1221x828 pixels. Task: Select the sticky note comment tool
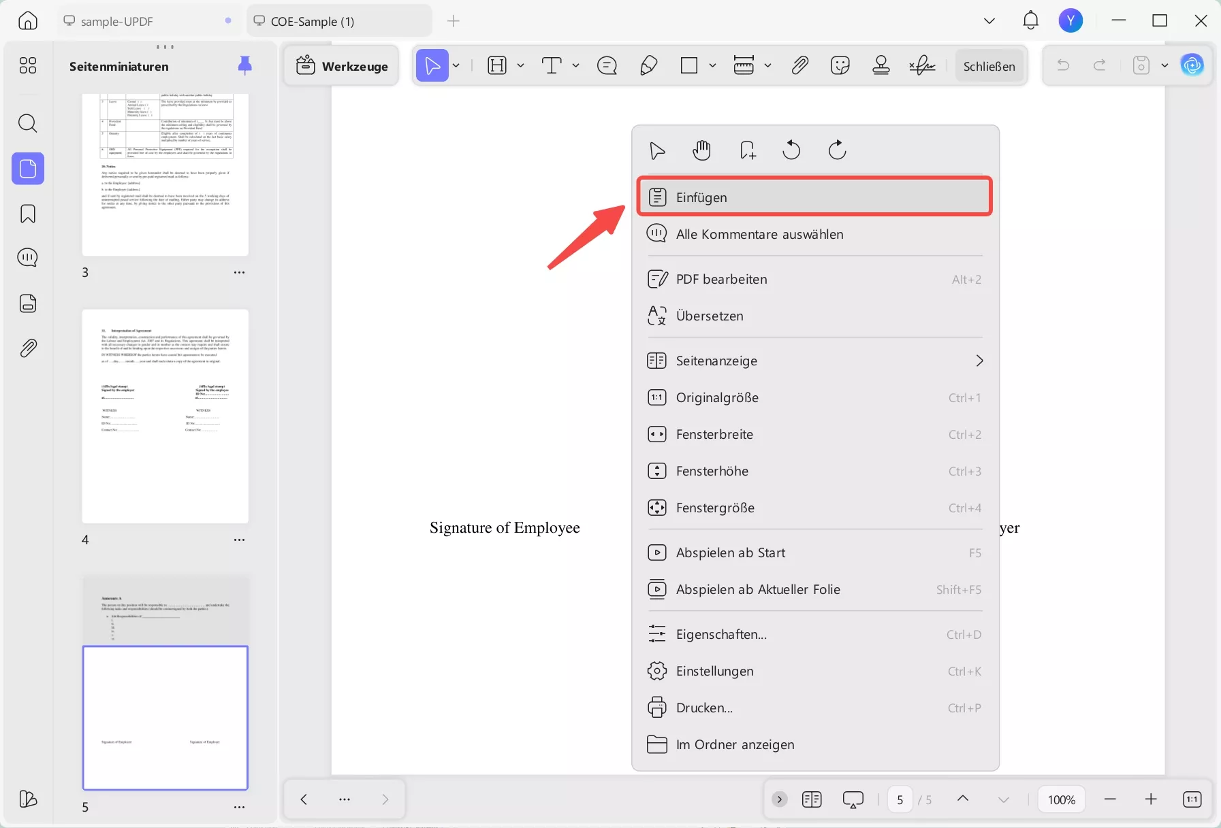click(x=607, y=65)
